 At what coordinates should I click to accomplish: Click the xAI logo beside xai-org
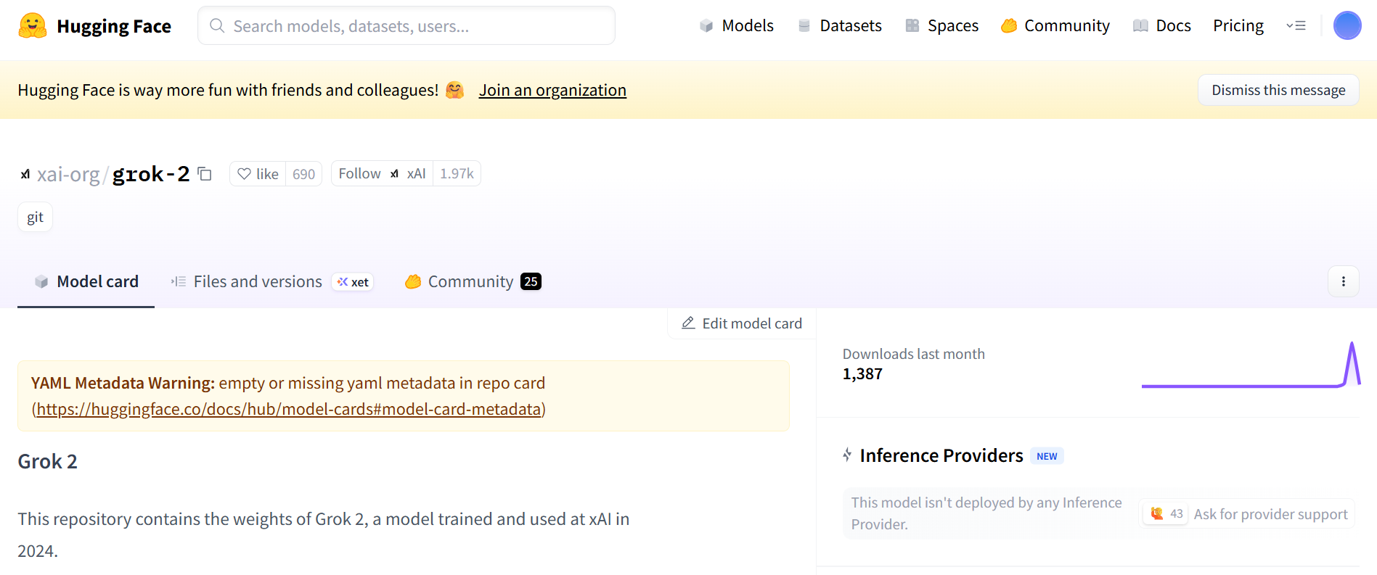(x=25, y=174)
